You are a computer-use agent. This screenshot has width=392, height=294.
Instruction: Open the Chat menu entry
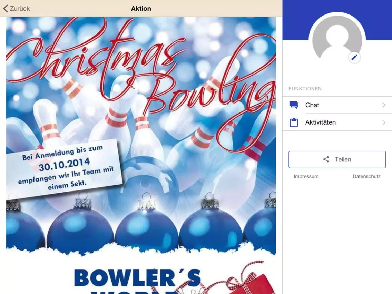312,105
